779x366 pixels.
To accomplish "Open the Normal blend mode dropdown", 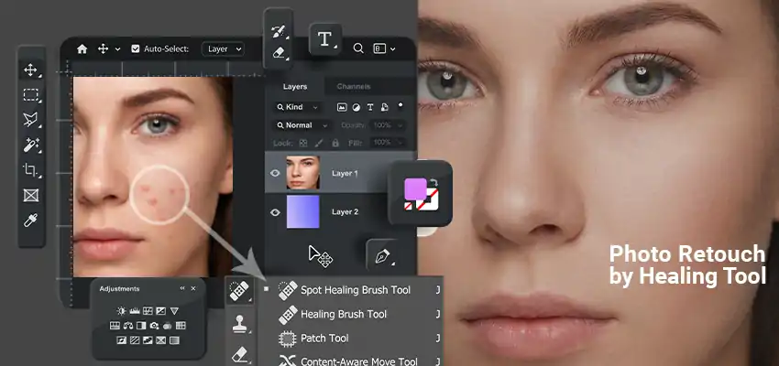I will pos(302,125).
